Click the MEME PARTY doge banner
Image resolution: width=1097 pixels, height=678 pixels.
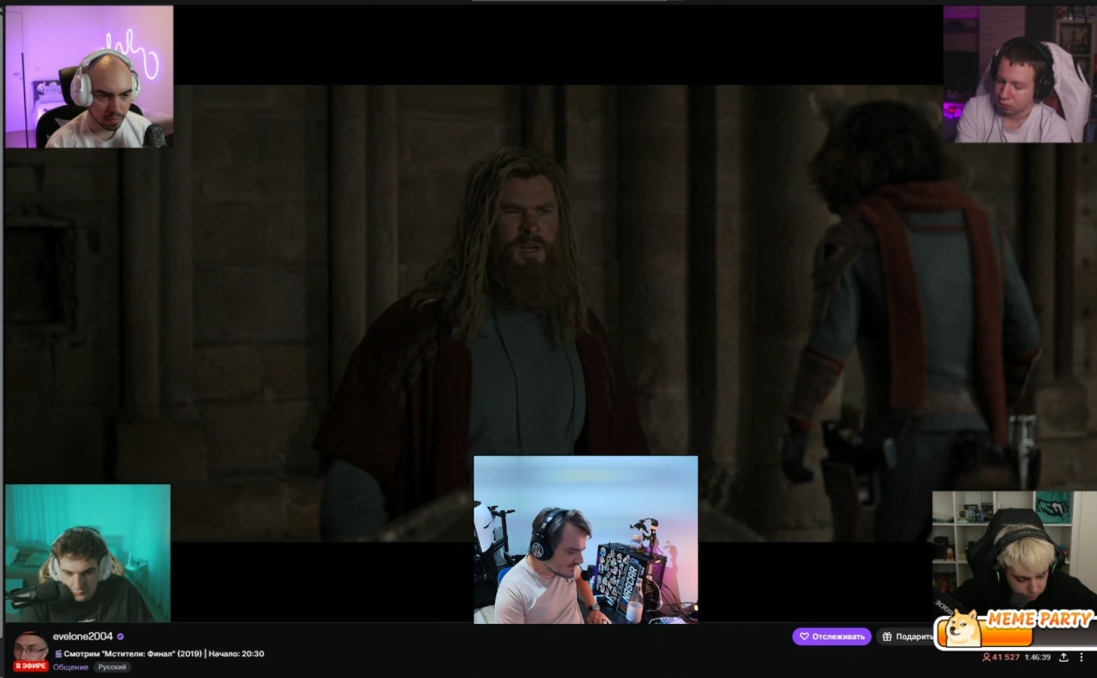point(1015,629)
